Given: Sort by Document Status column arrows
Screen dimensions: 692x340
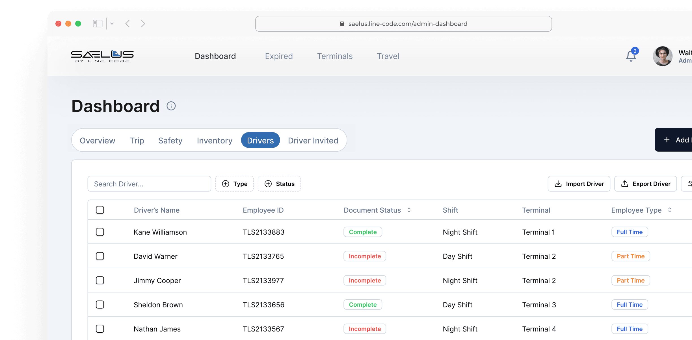Looking at the screenshot, I should (x=409, y=210).
